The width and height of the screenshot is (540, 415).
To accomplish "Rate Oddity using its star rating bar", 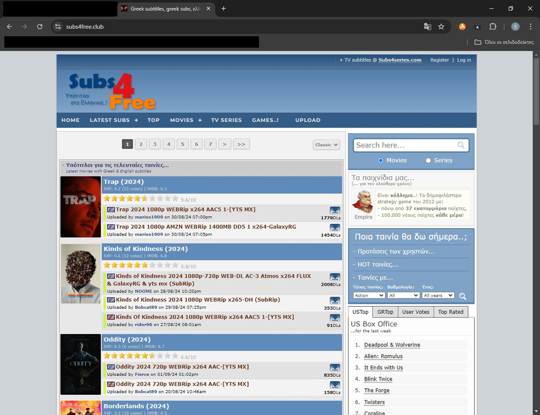I will (141, 356).
